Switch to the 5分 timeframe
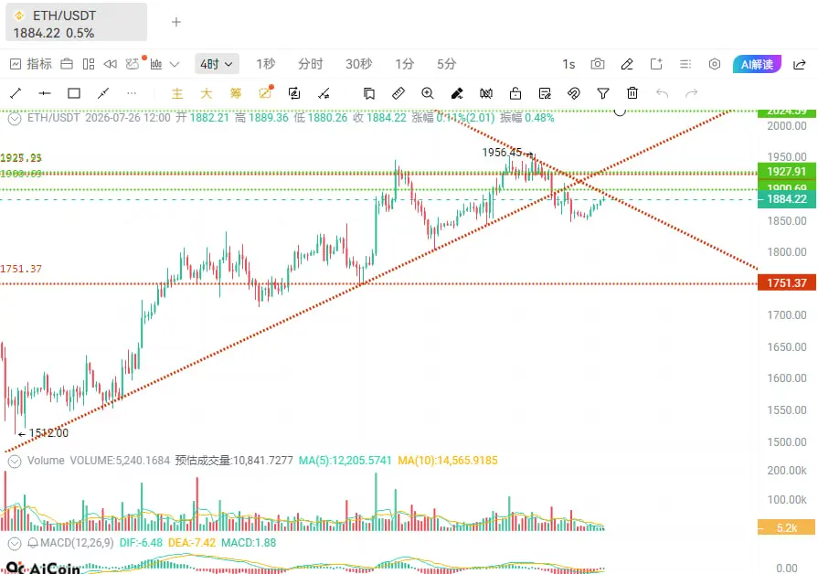Screen dimensions: 818x574 (447, 64)
